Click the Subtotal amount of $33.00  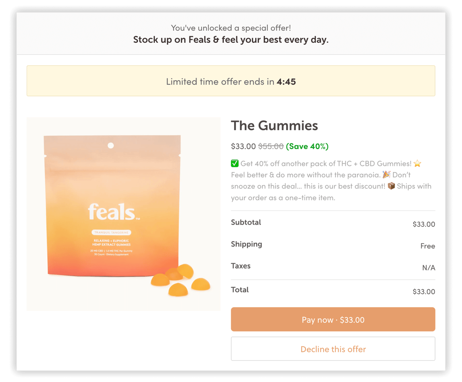(x=423, y=224)
